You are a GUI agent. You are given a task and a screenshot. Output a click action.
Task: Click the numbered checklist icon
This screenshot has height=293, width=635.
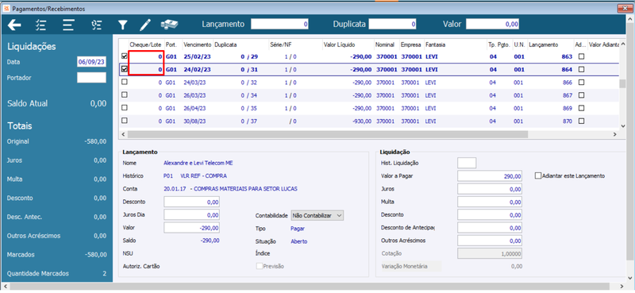click(96, 25)
